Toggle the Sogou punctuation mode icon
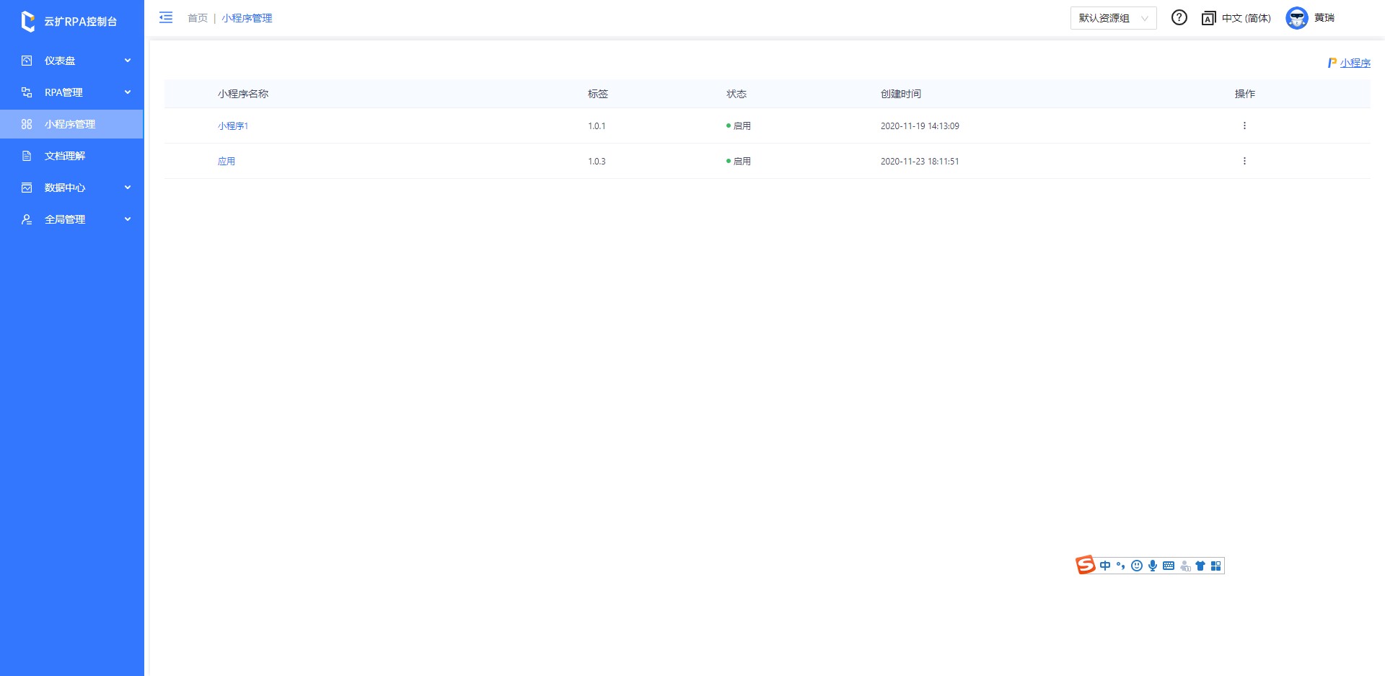The image size is (1385, 676). [x=1120, y=566]
